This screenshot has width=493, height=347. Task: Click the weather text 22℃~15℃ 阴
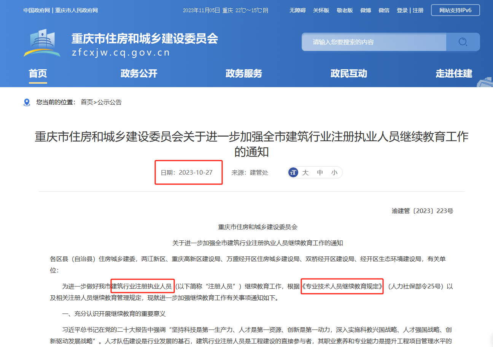(x=252, y=10)
